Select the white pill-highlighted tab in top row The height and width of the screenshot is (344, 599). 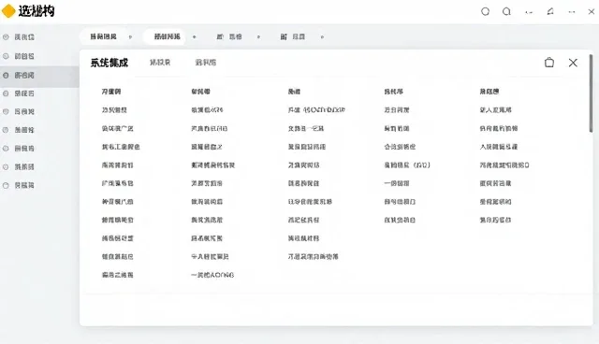tap(165, 36)
